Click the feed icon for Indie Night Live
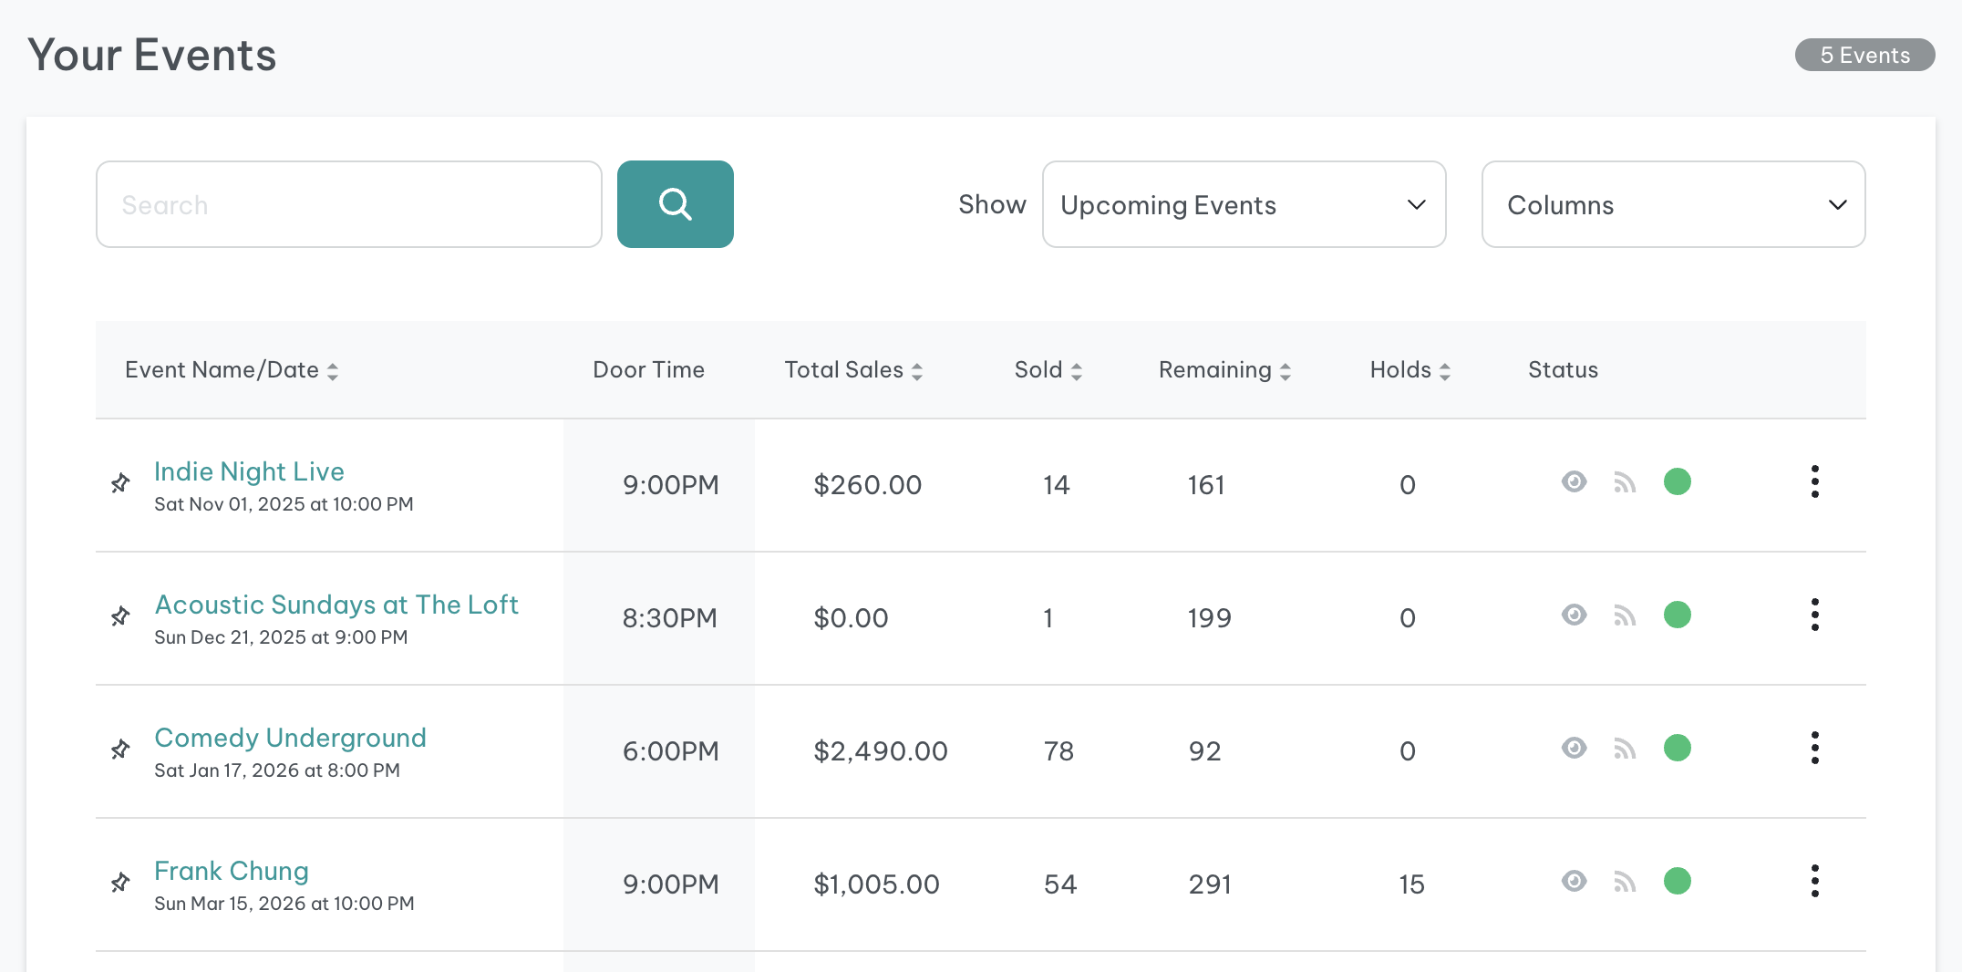Screen dimensions: 1962x972 1625,482
